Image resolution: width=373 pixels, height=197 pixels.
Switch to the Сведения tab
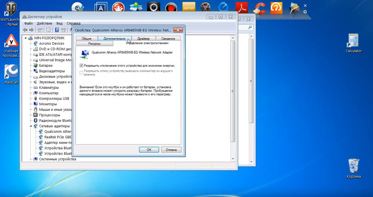168,38
